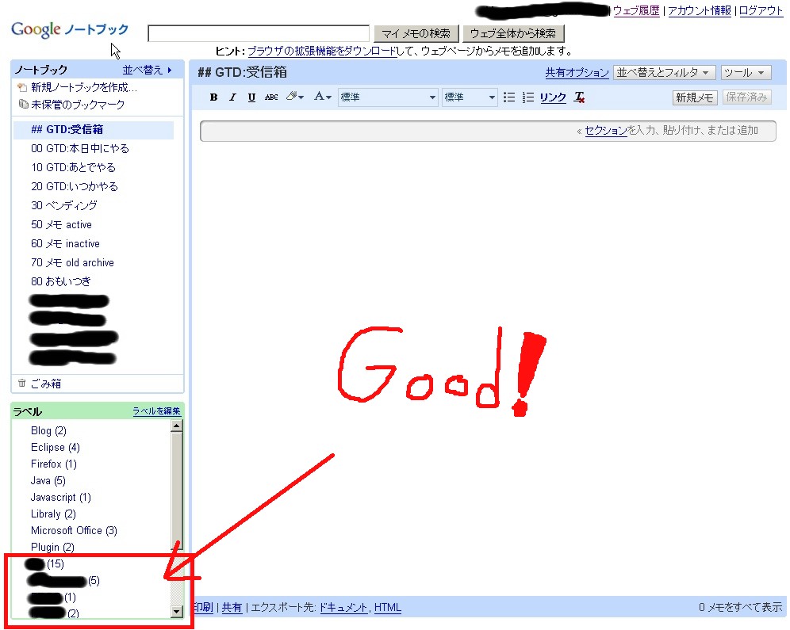The height and width of the screenshot is (630, 790).
Task: Click 新規ノートブックを作成 link
Action: click(83, 87)
